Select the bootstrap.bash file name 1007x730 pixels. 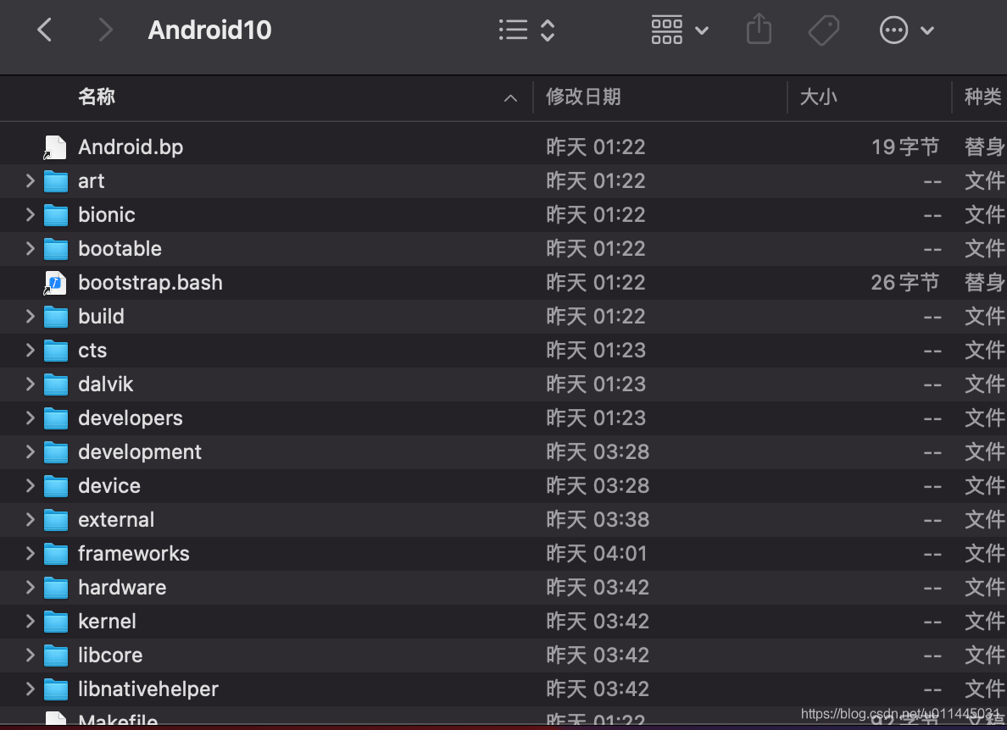[150, 283]
